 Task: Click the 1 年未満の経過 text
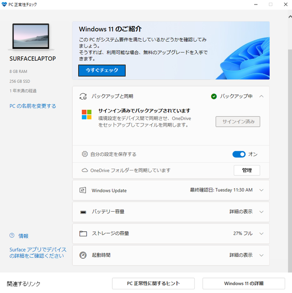pyautogui.click(x=23, y=91)
